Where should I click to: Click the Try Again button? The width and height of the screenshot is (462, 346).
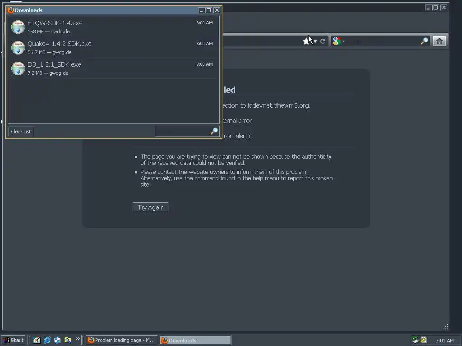(151, 207)
